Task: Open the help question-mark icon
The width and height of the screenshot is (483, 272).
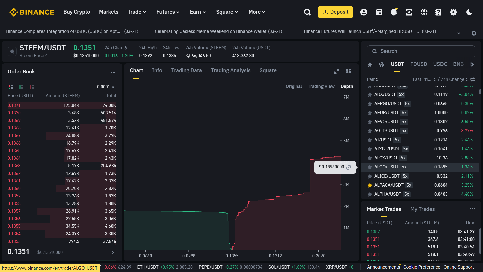Action: (438, 12)
